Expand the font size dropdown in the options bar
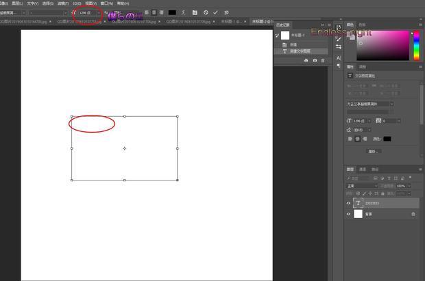The width and height of the screenshot is (425, 281). coord(99,12)
